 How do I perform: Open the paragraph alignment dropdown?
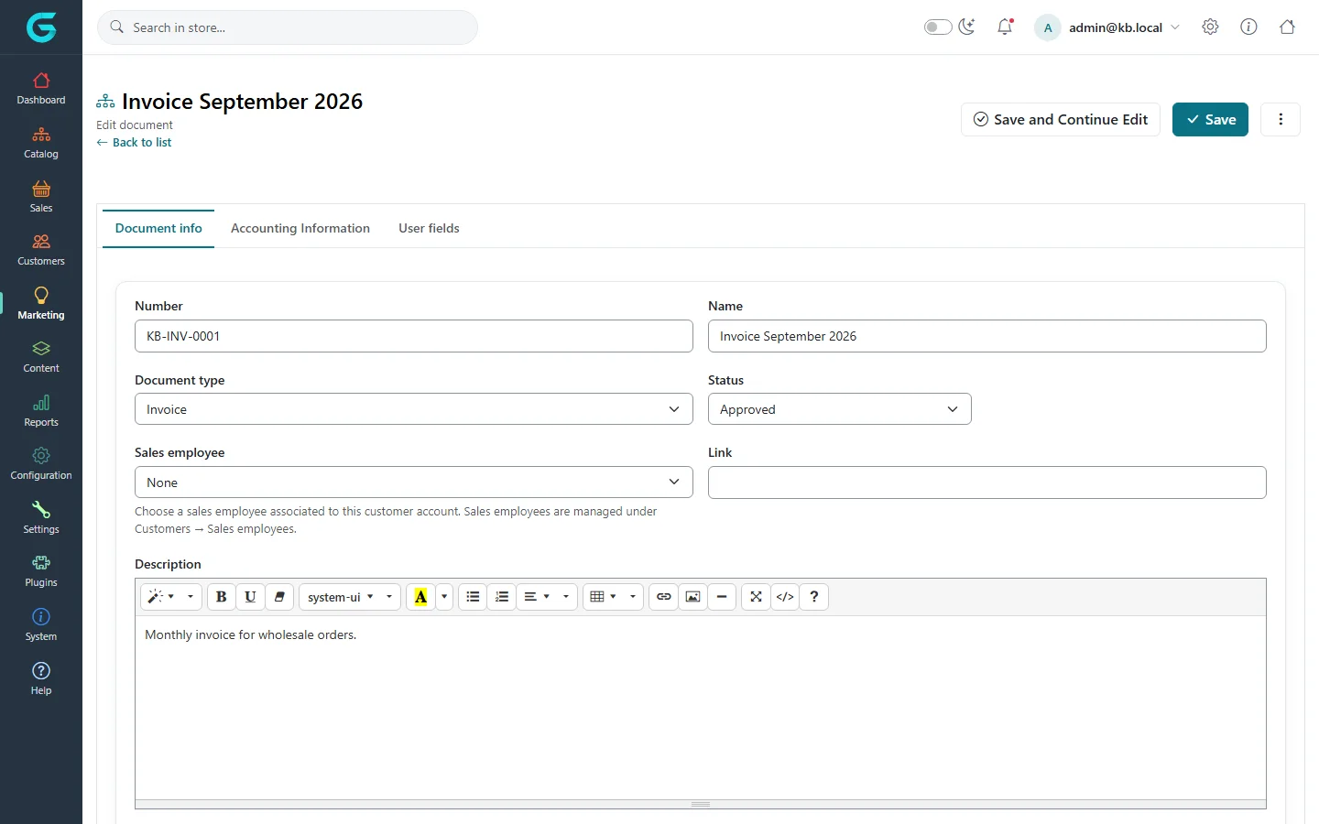pyautogui.click(x=547, y=597)
